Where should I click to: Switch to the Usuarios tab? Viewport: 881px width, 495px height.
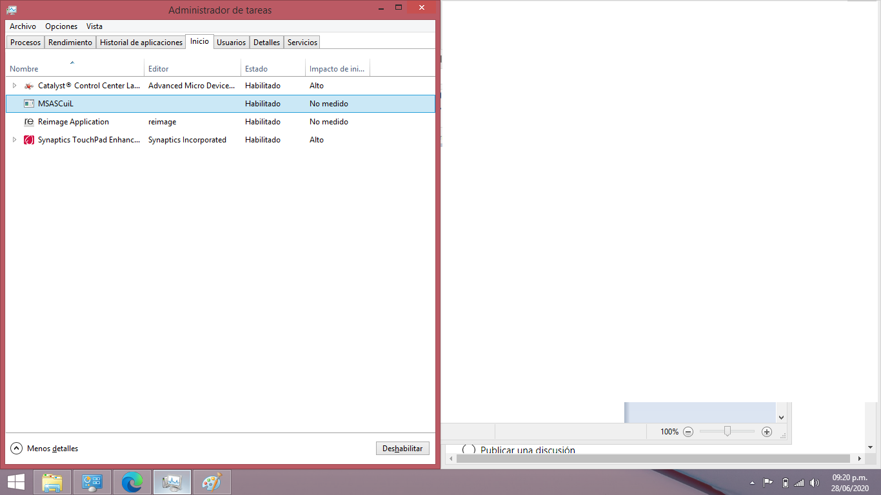click(x=232, y=43)
